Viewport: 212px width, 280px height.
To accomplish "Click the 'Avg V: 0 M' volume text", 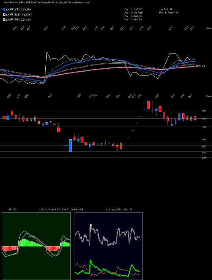I will pos(165,9).
